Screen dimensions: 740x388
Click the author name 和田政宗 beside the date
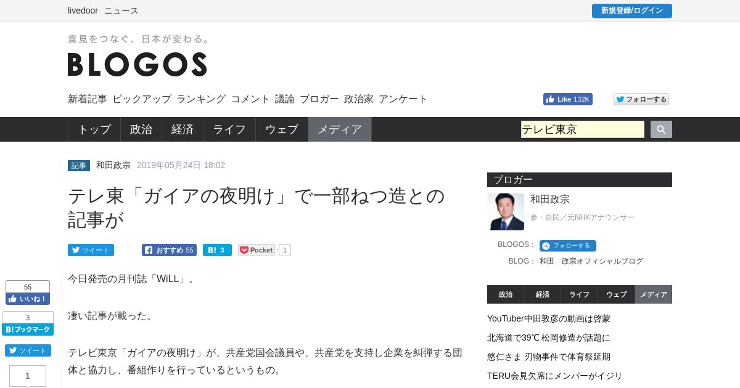click(x=113, y=165)
